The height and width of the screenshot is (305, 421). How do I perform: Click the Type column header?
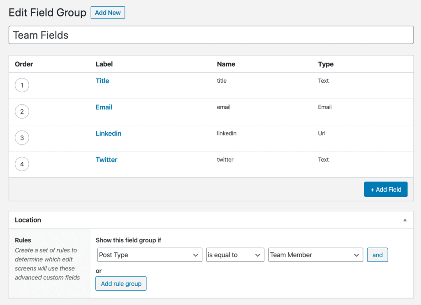point(326,64)
